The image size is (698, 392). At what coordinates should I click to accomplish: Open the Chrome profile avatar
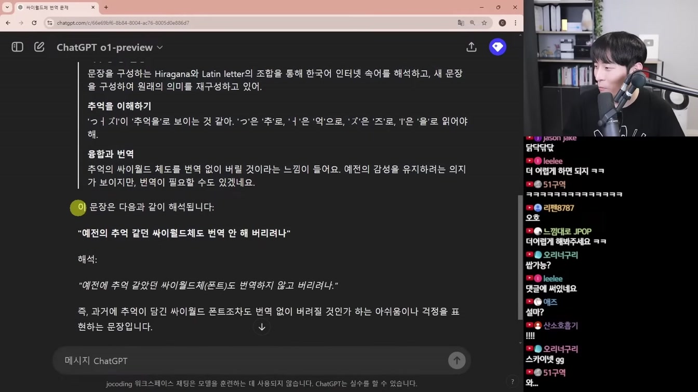(x=502, y=23)
